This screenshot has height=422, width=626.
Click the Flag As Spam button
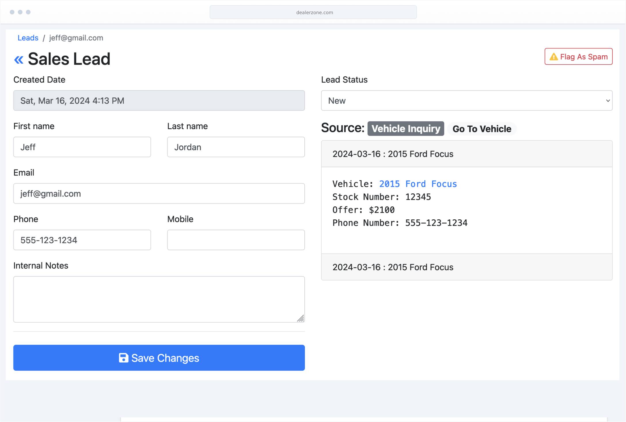click(x=578, y=57)
